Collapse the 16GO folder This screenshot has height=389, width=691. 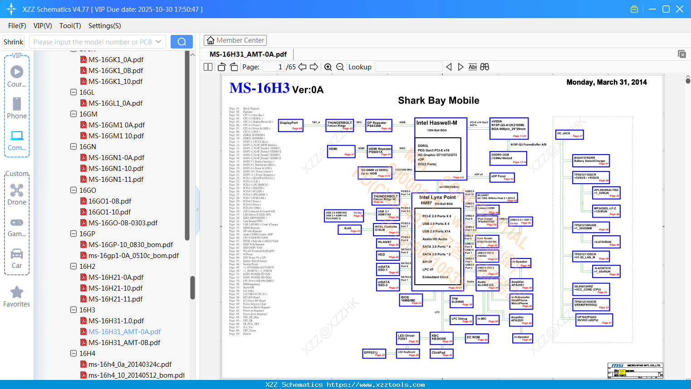[x=74, y=190]
